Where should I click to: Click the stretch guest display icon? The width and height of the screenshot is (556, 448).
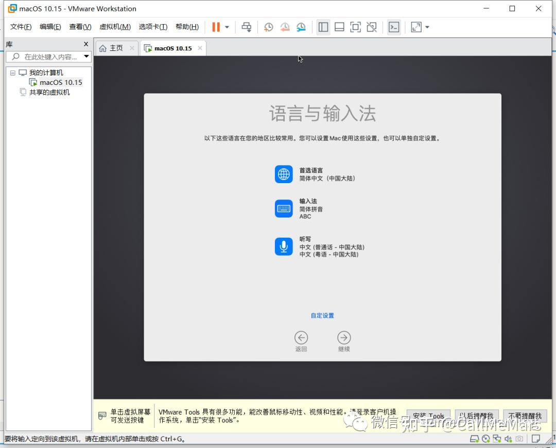[x=416, y=27]
